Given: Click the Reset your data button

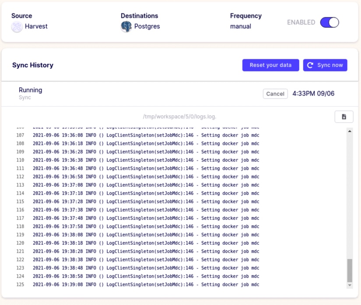Looking at the screenshot, I should [x=270, y=65].
